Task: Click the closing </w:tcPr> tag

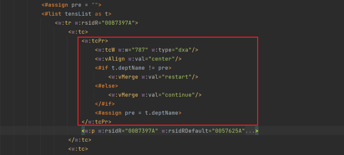Action: point(96,122)
